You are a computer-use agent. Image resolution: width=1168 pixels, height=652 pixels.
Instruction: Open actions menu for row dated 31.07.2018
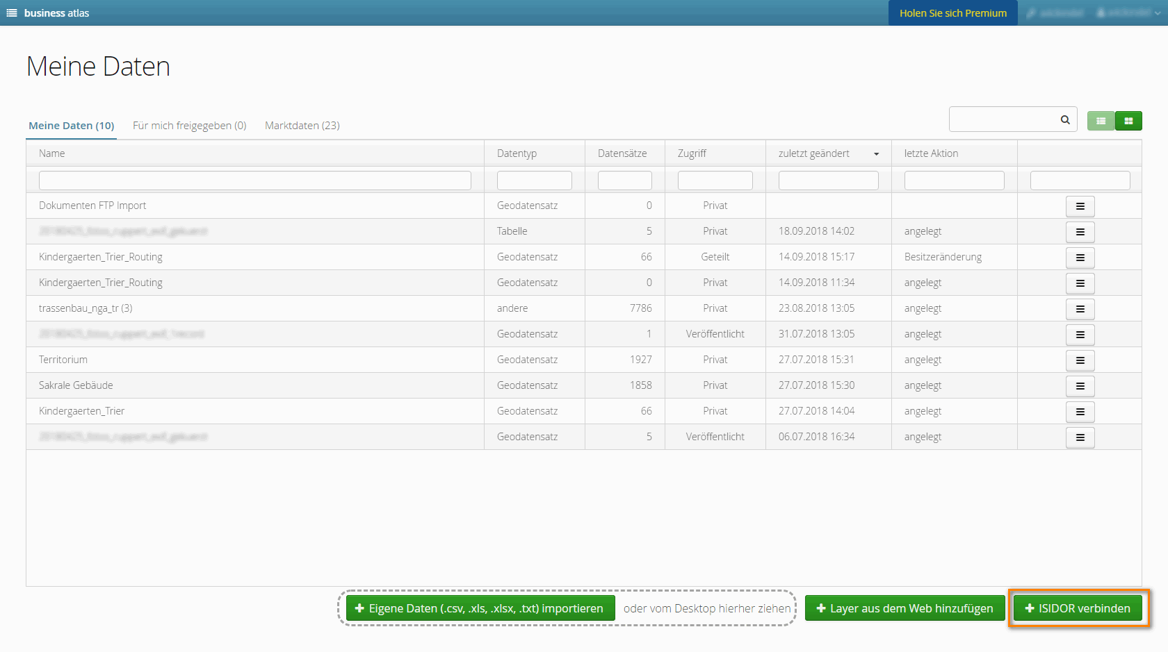coord(1080,335)
